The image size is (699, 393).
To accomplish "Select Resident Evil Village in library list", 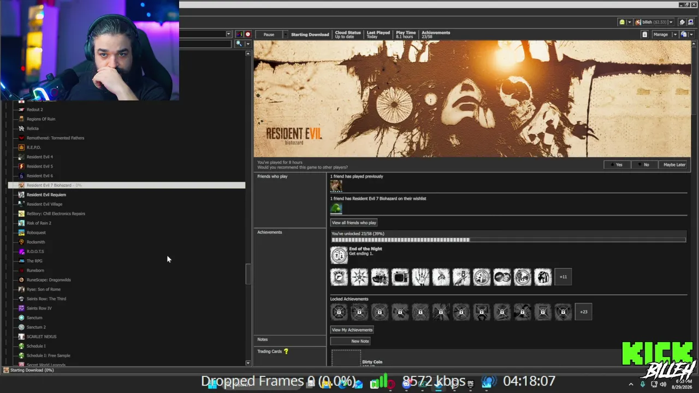I will (x=44, y=204).
